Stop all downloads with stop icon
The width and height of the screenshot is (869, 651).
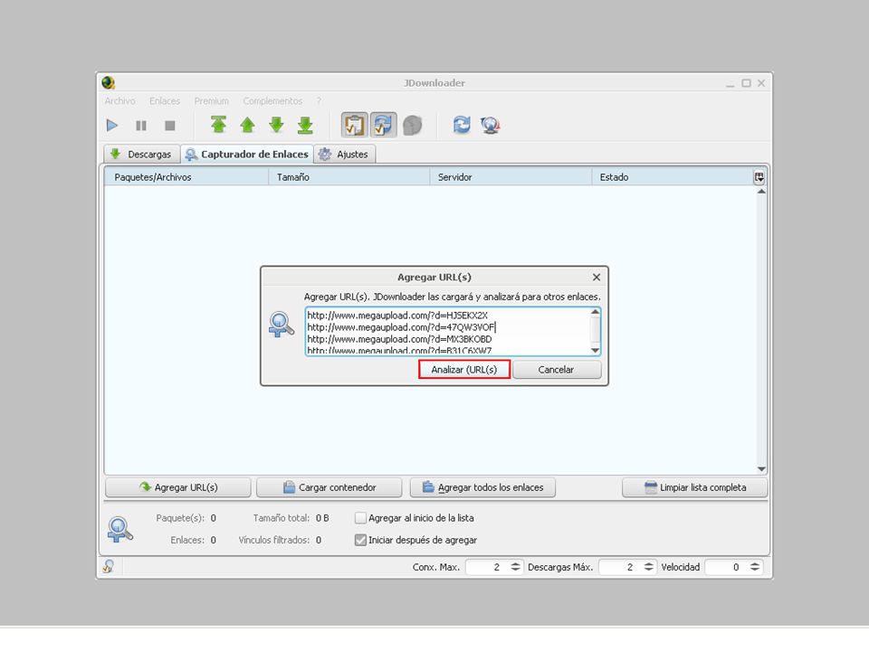170,126
